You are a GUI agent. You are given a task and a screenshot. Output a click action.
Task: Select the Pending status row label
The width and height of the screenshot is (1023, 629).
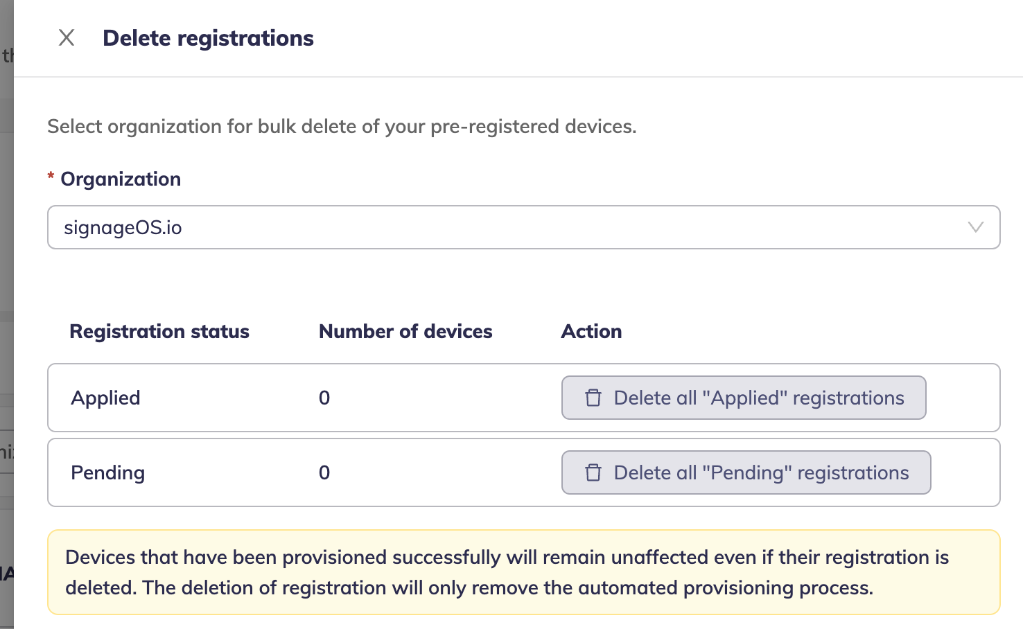[108, 472]
